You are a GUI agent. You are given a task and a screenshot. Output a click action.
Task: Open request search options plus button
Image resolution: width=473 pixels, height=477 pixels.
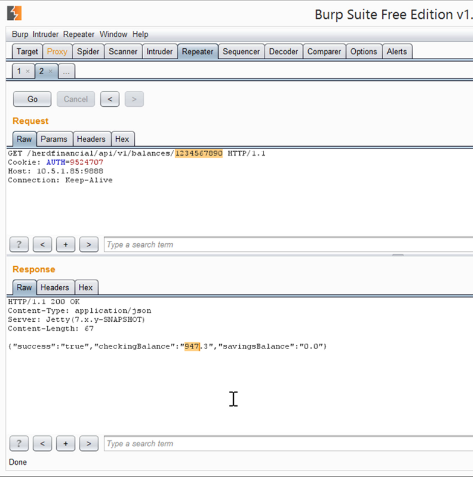pyautogui.click(x=65, y=245)
